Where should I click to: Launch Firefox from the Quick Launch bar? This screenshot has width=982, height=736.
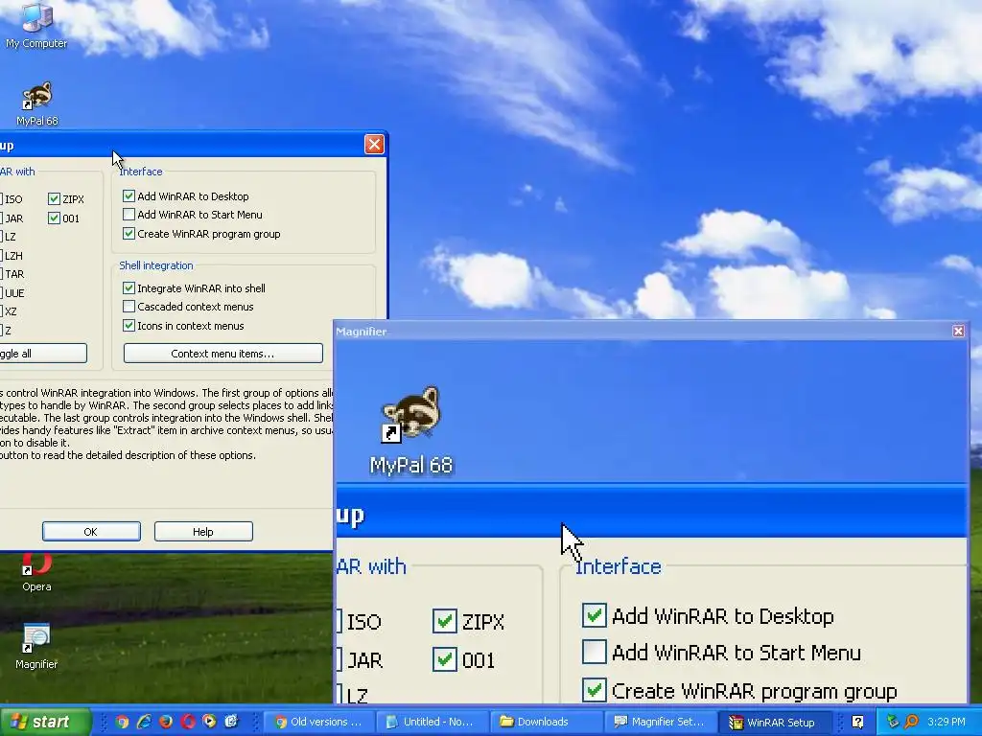click(x=166, y=722)
